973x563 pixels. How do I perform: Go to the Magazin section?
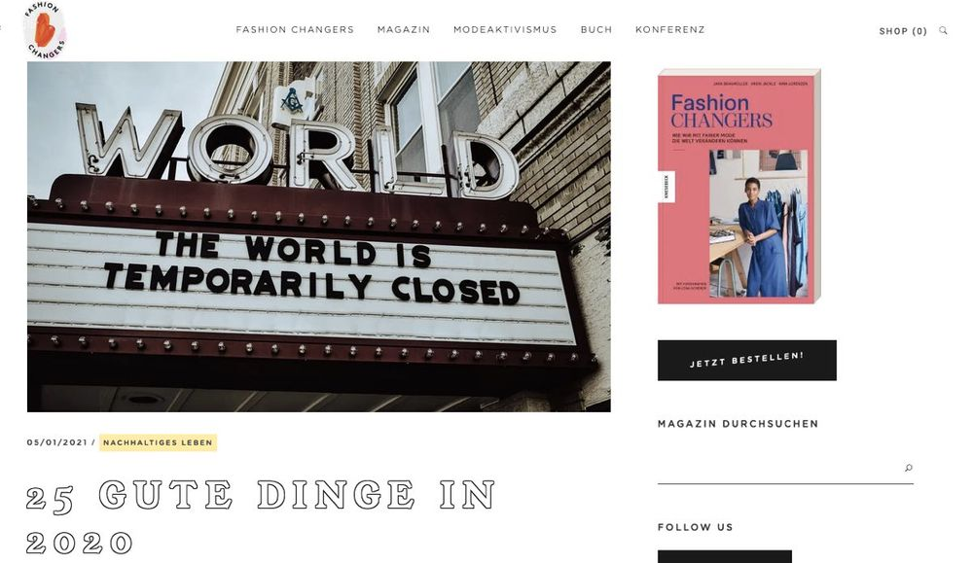tap(404, 30)
